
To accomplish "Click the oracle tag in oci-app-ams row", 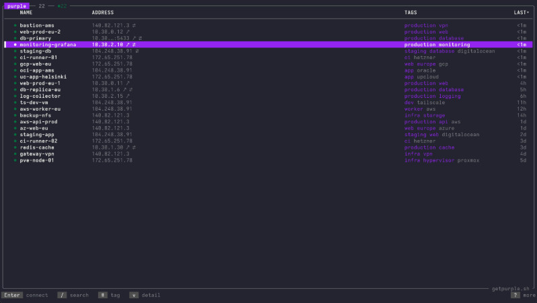I will click(x=426, y=70).
